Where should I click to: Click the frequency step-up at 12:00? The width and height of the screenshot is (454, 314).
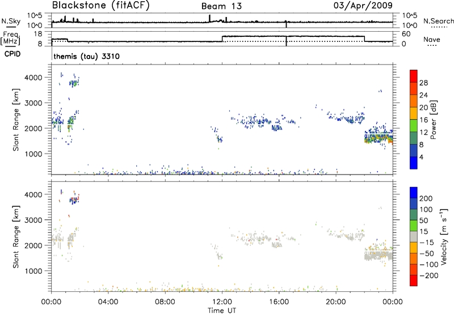click(222, 39)
